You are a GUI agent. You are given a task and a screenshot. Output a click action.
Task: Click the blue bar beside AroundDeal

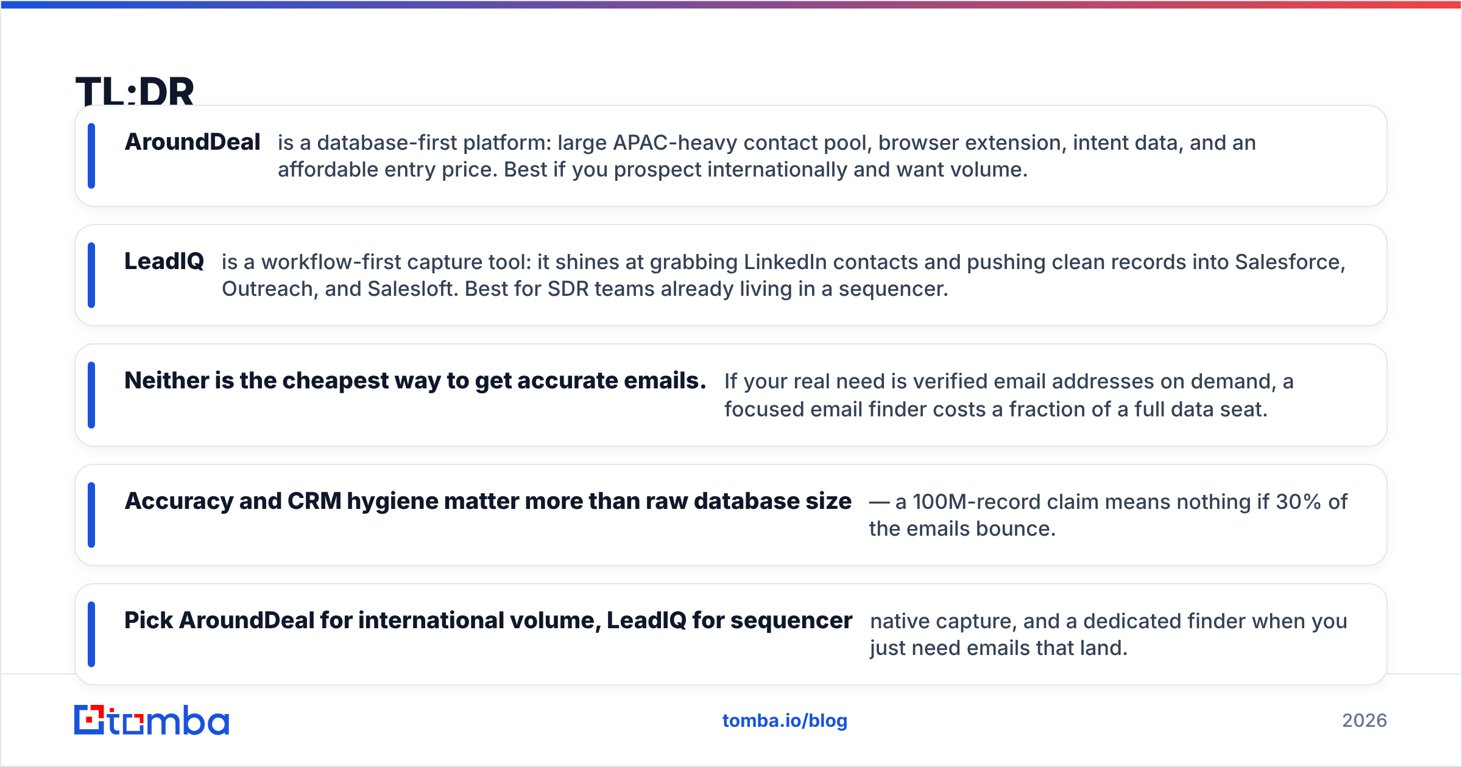pos(91,156)
